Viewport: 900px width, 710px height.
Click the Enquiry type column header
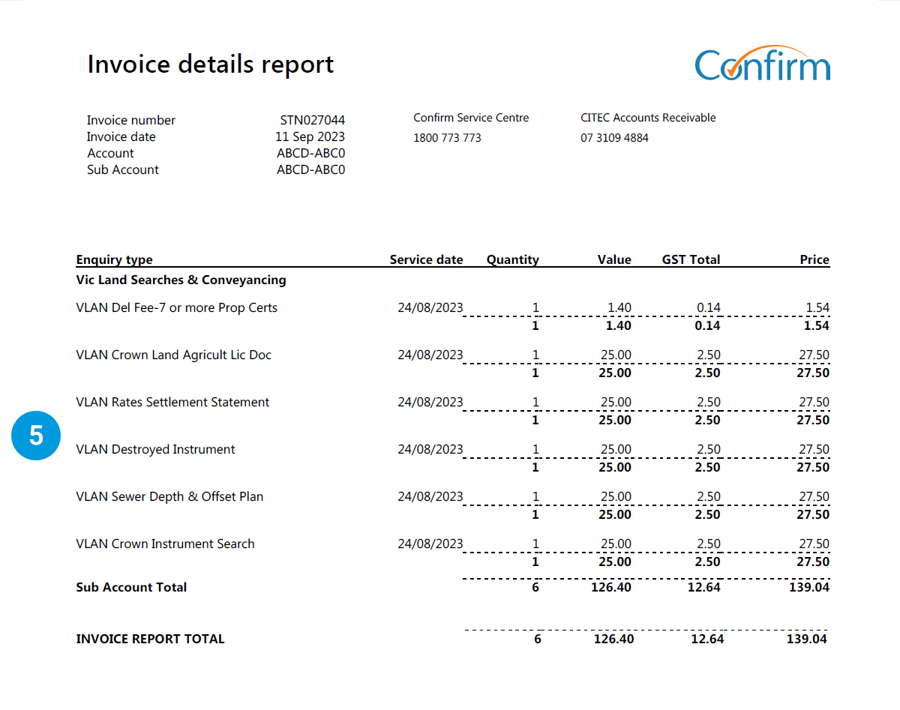click(x=114, y=259)
